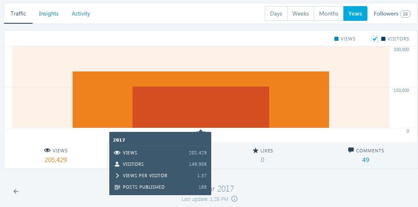Screen dimensions: 418x207
Task: Toggle the Visitors checkbox in legend
Action: [x=375, y=39]
